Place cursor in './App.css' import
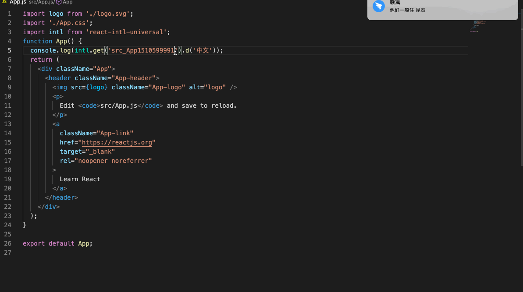This screenshot has height=292, width=523. point(69,23)
